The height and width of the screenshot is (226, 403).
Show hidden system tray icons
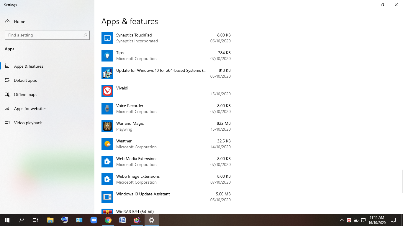coord(342,220)
